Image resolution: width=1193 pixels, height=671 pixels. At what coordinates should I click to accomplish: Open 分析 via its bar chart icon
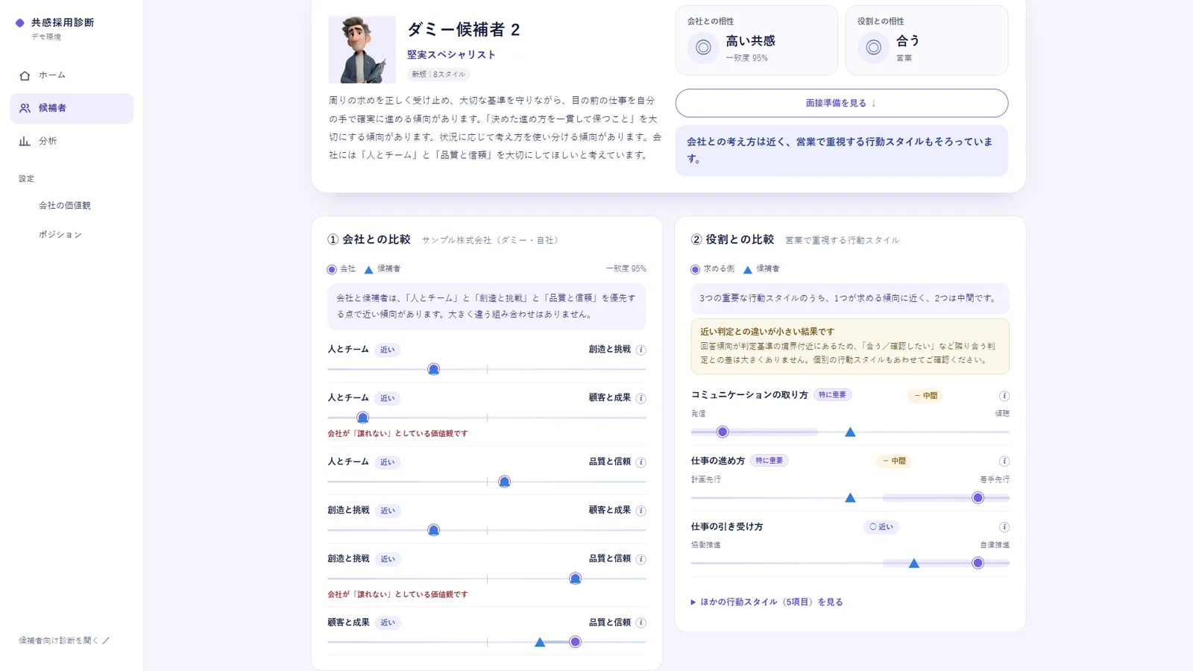click(x=25, y=141)
